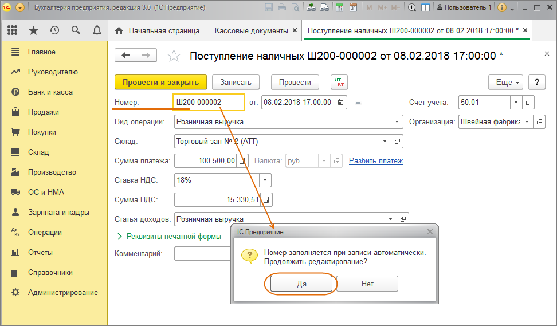Open the Счет учета dropdown list

point(516,103)
